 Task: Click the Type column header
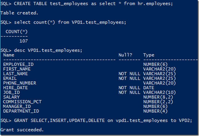[149, 55]
